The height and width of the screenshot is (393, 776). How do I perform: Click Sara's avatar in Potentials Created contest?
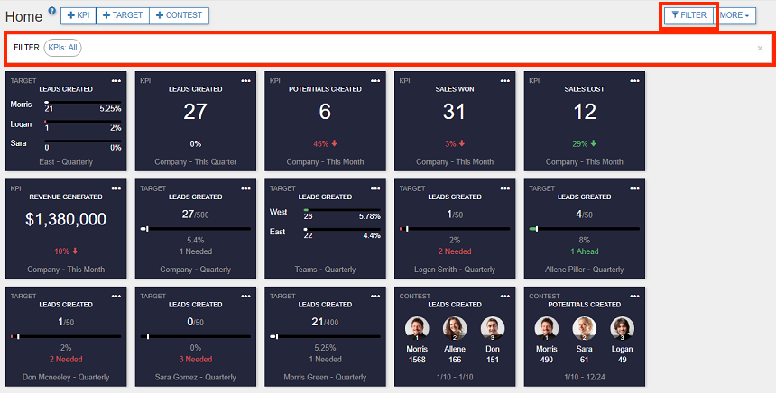[x=585, y=329]
